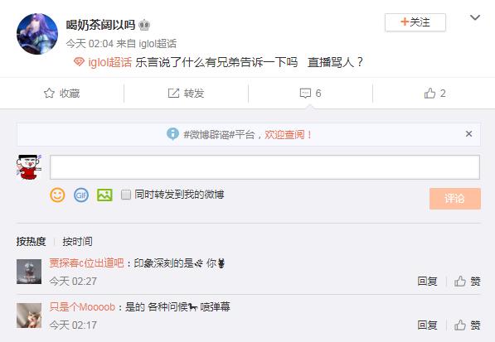
Task: Click the 转发 repost icon
Action: coord(173,93)
